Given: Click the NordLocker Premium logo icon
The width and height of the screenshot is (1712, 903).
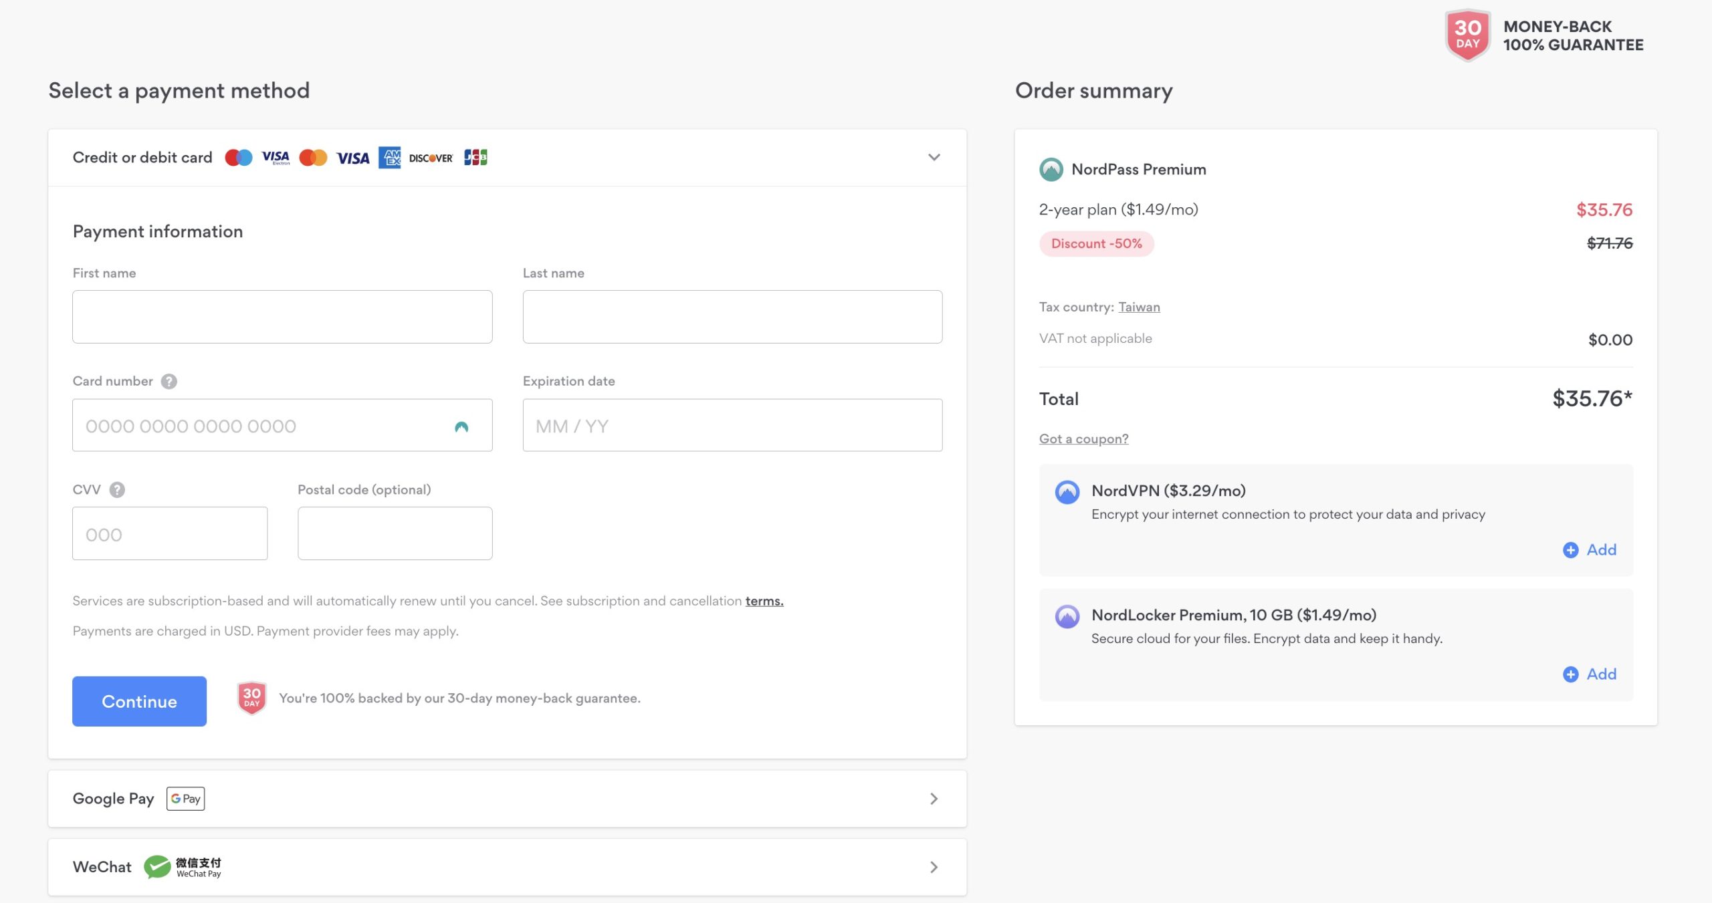Looking at the screenshot, I should pos(1067,616).
